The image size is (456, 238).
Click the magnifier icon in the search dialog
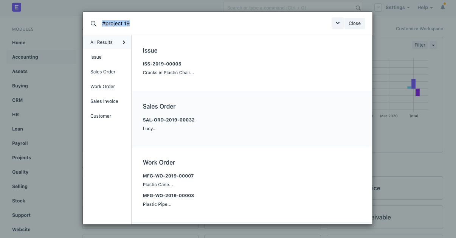pyautogui.click(x=93, y=23)
